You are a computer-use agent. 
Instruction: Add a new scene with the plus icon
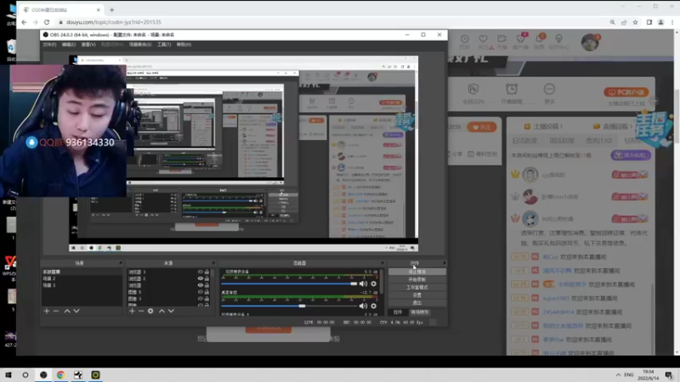click(47, 311)
